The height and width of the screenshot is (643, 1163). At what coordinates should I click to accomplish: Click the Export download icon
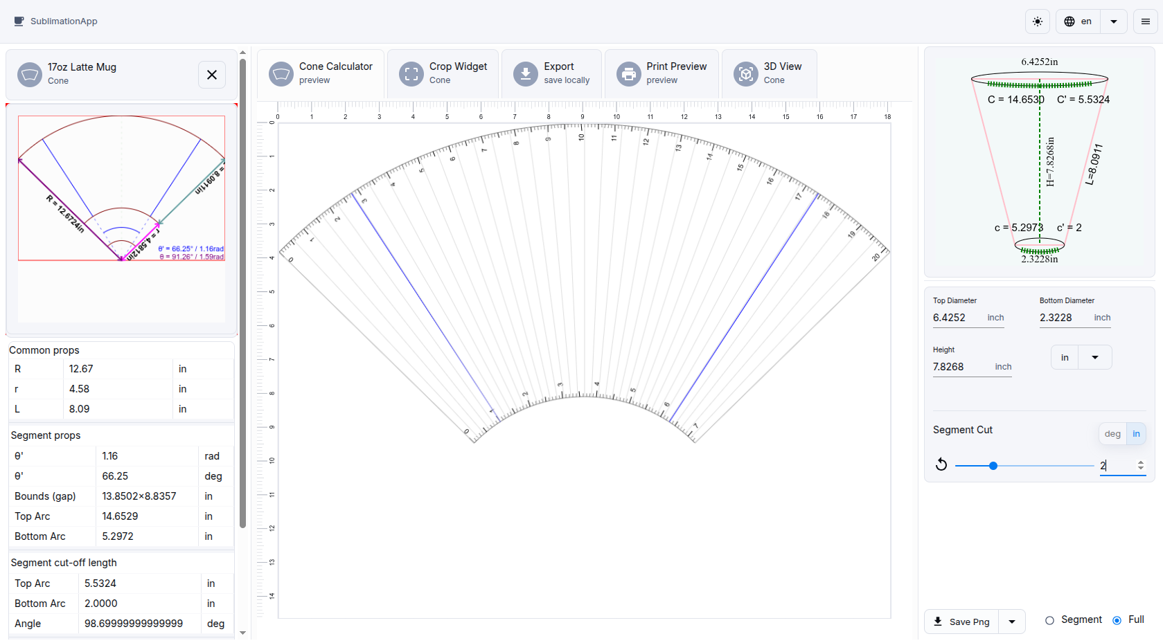[526, 73]
